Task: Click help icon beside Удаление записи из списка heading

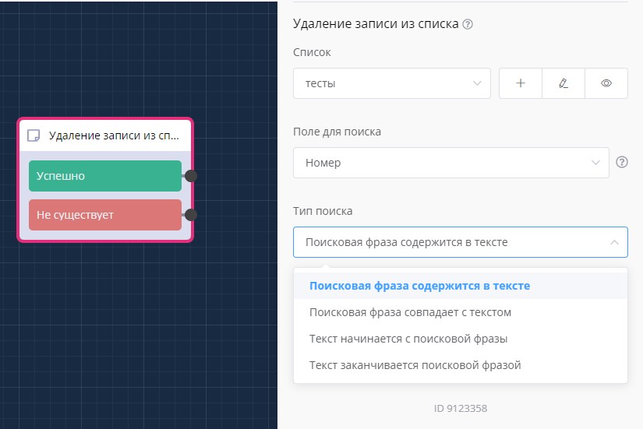Action: pos(468,24)
